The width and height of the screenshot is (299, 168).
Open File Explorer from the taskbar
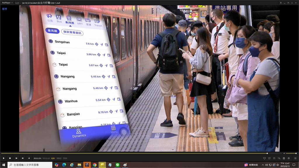point(79,165)
